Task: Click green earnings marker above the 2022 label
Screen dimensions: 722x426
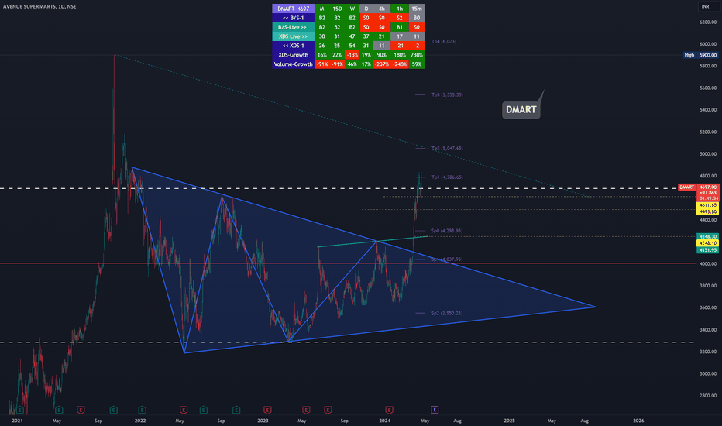Action: tap(142, 410)
